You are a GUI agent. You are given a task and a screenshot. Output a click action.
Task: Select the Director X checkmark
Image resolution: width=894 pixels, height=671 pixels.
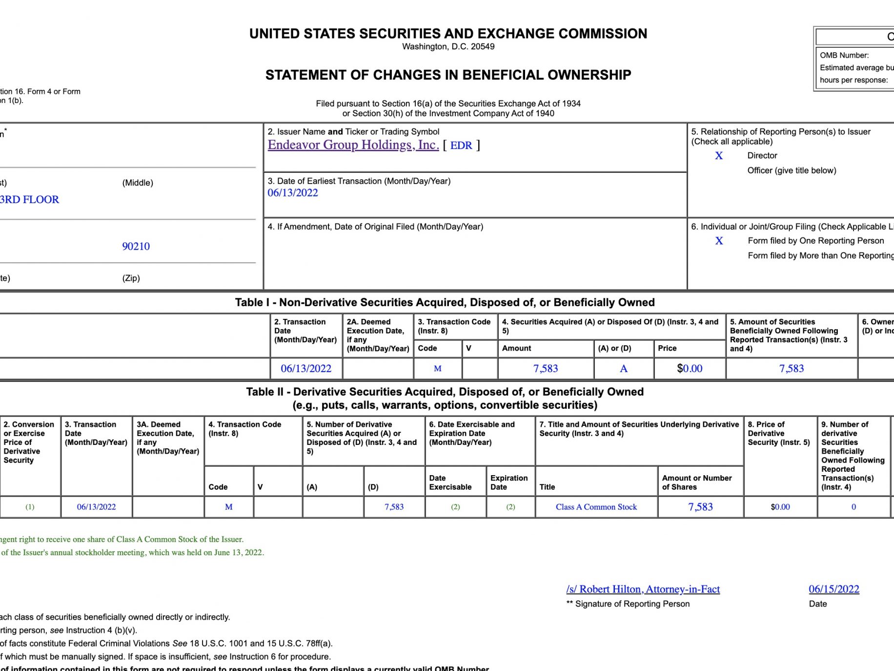coord(719,156)
